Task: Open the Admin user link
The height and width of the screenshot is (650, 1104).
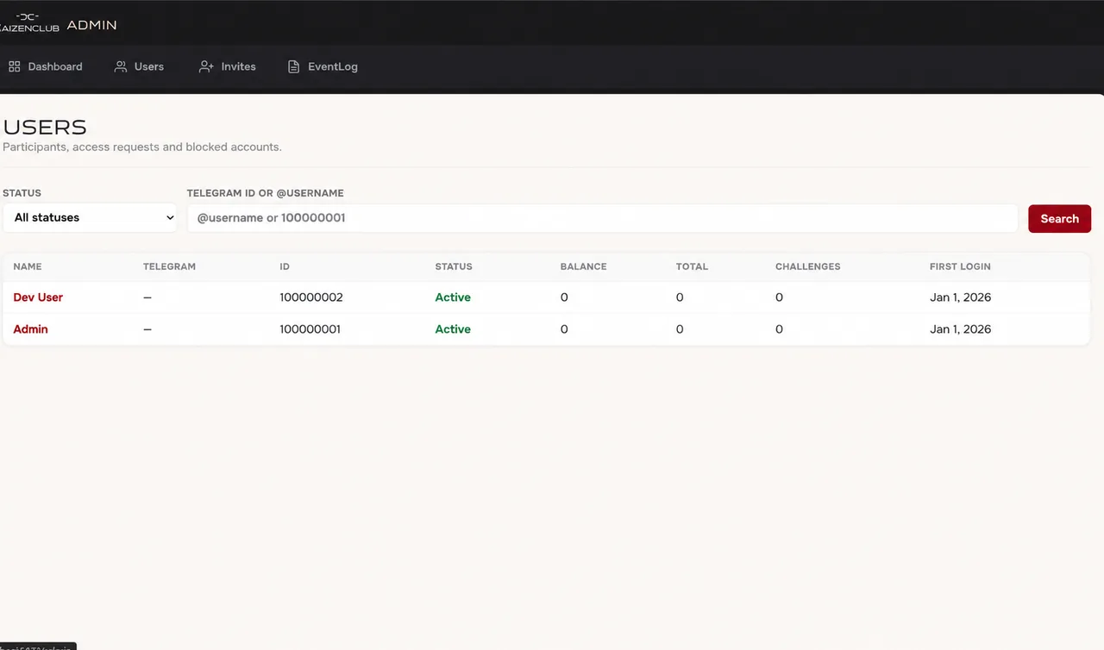Action: (x=30, y=329)
